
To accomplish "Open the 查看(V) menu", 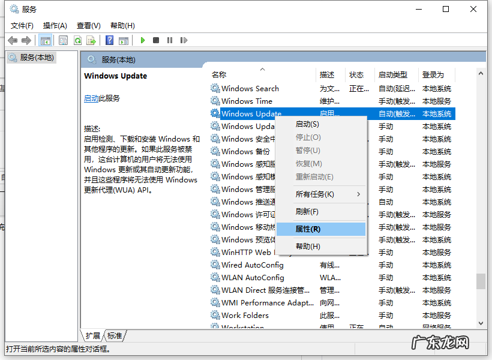I will coord(88,25).
